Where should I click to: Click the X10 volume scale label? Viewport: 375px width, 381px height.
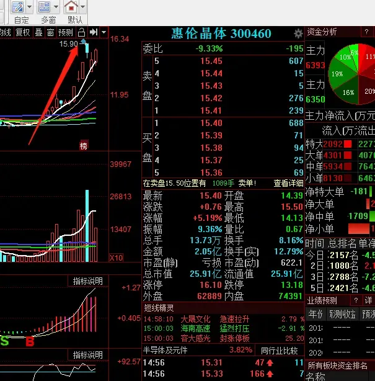tap(117, 258)
